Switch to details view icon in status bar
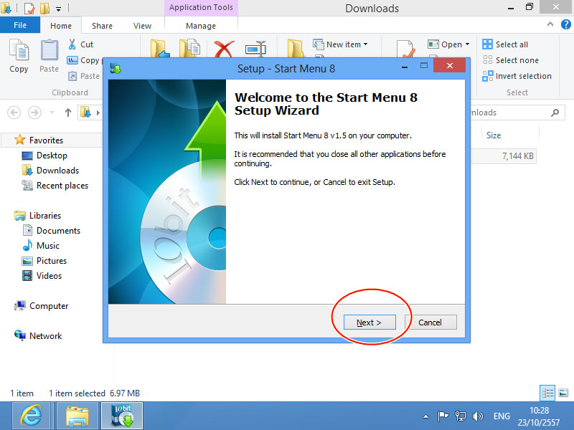 (x=547, y=393)
